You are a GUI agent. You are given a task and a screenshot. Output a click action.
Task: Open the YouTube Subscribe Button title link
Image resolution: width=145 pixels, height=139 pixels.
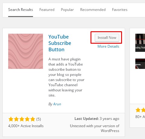[x=60, y=43]
